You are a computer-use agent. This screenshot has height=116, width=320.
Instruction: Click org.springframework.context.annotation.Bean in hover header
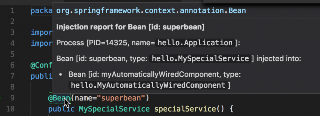pos(151,11)
